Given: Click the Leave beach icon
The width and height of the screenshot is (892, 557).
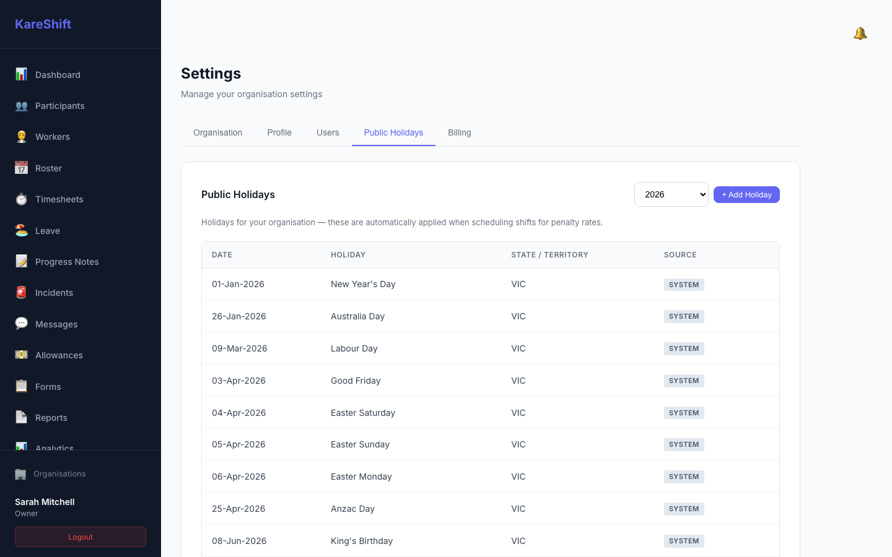Looking at the screenshot, I should point(21,230).
